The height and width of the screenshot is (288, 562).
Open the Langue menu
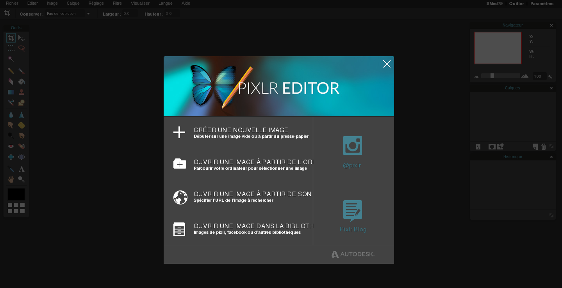(x=166, y=3)
